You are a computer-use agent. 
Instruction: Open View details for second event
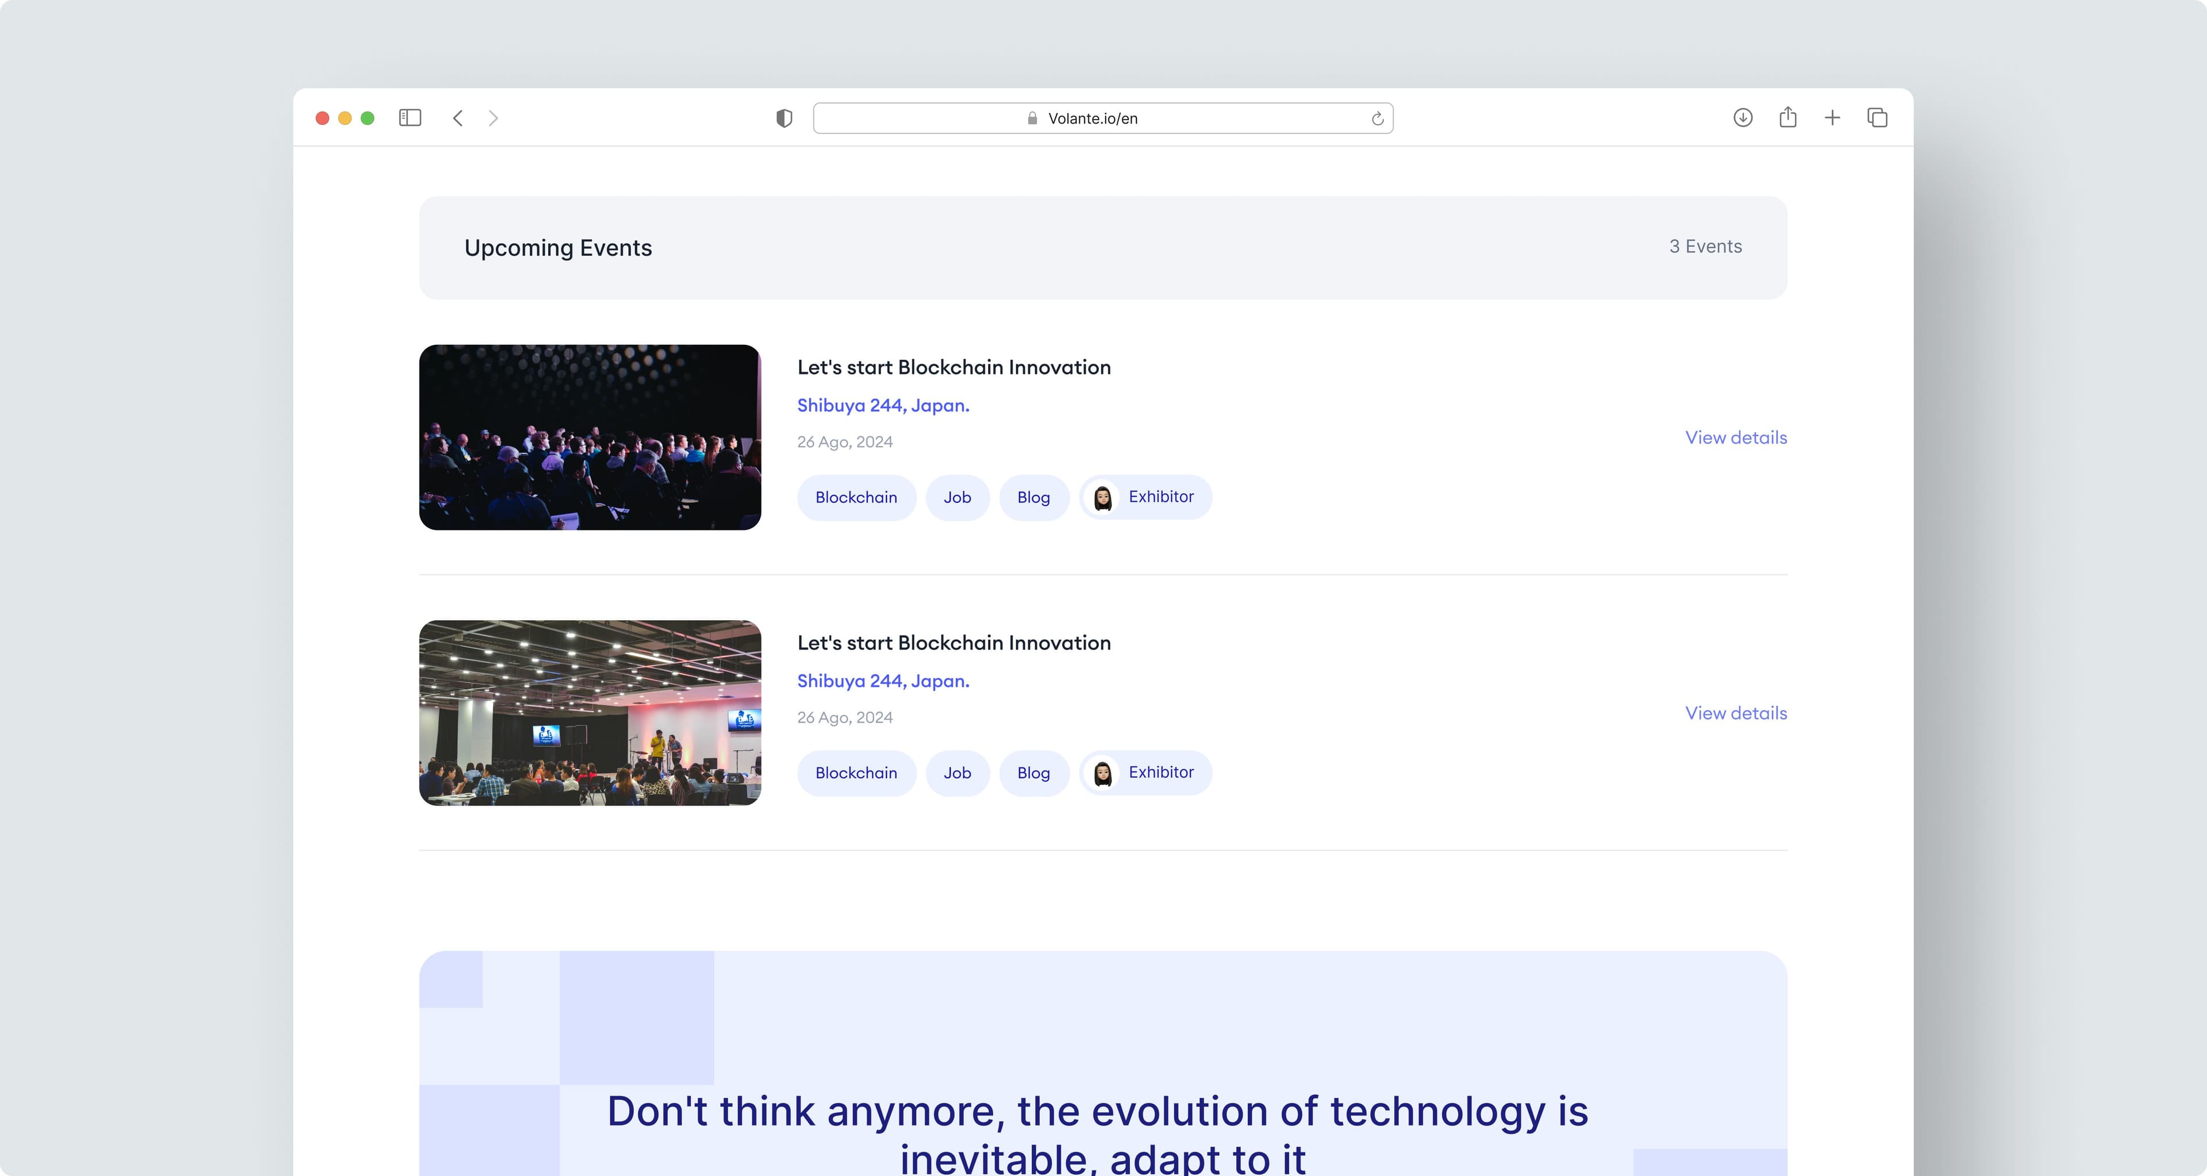(1736, 713)
